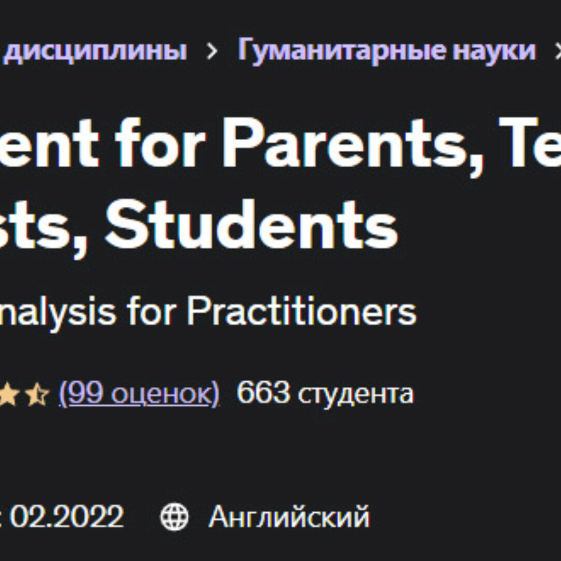Click the 663 студента enrollment count
The image size is (561, 561).
pyautogui.click(x=325, y=394)
